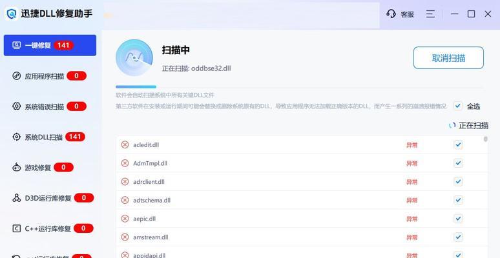Image resolution: width=500 pixels, height=258 pixels.
Task: Uncheck the adtschema.dll row checkbox
Action: (x=458, y=201)
